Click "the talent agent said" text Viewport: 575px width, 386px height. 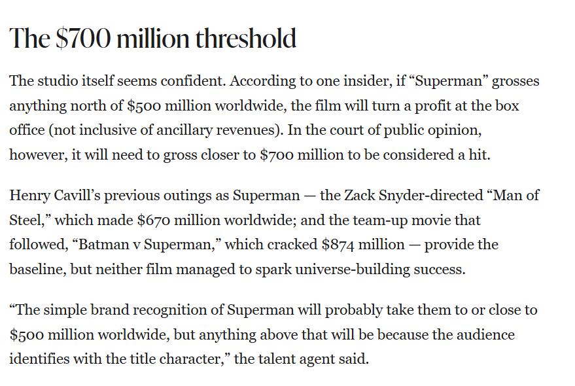point(302,359)
